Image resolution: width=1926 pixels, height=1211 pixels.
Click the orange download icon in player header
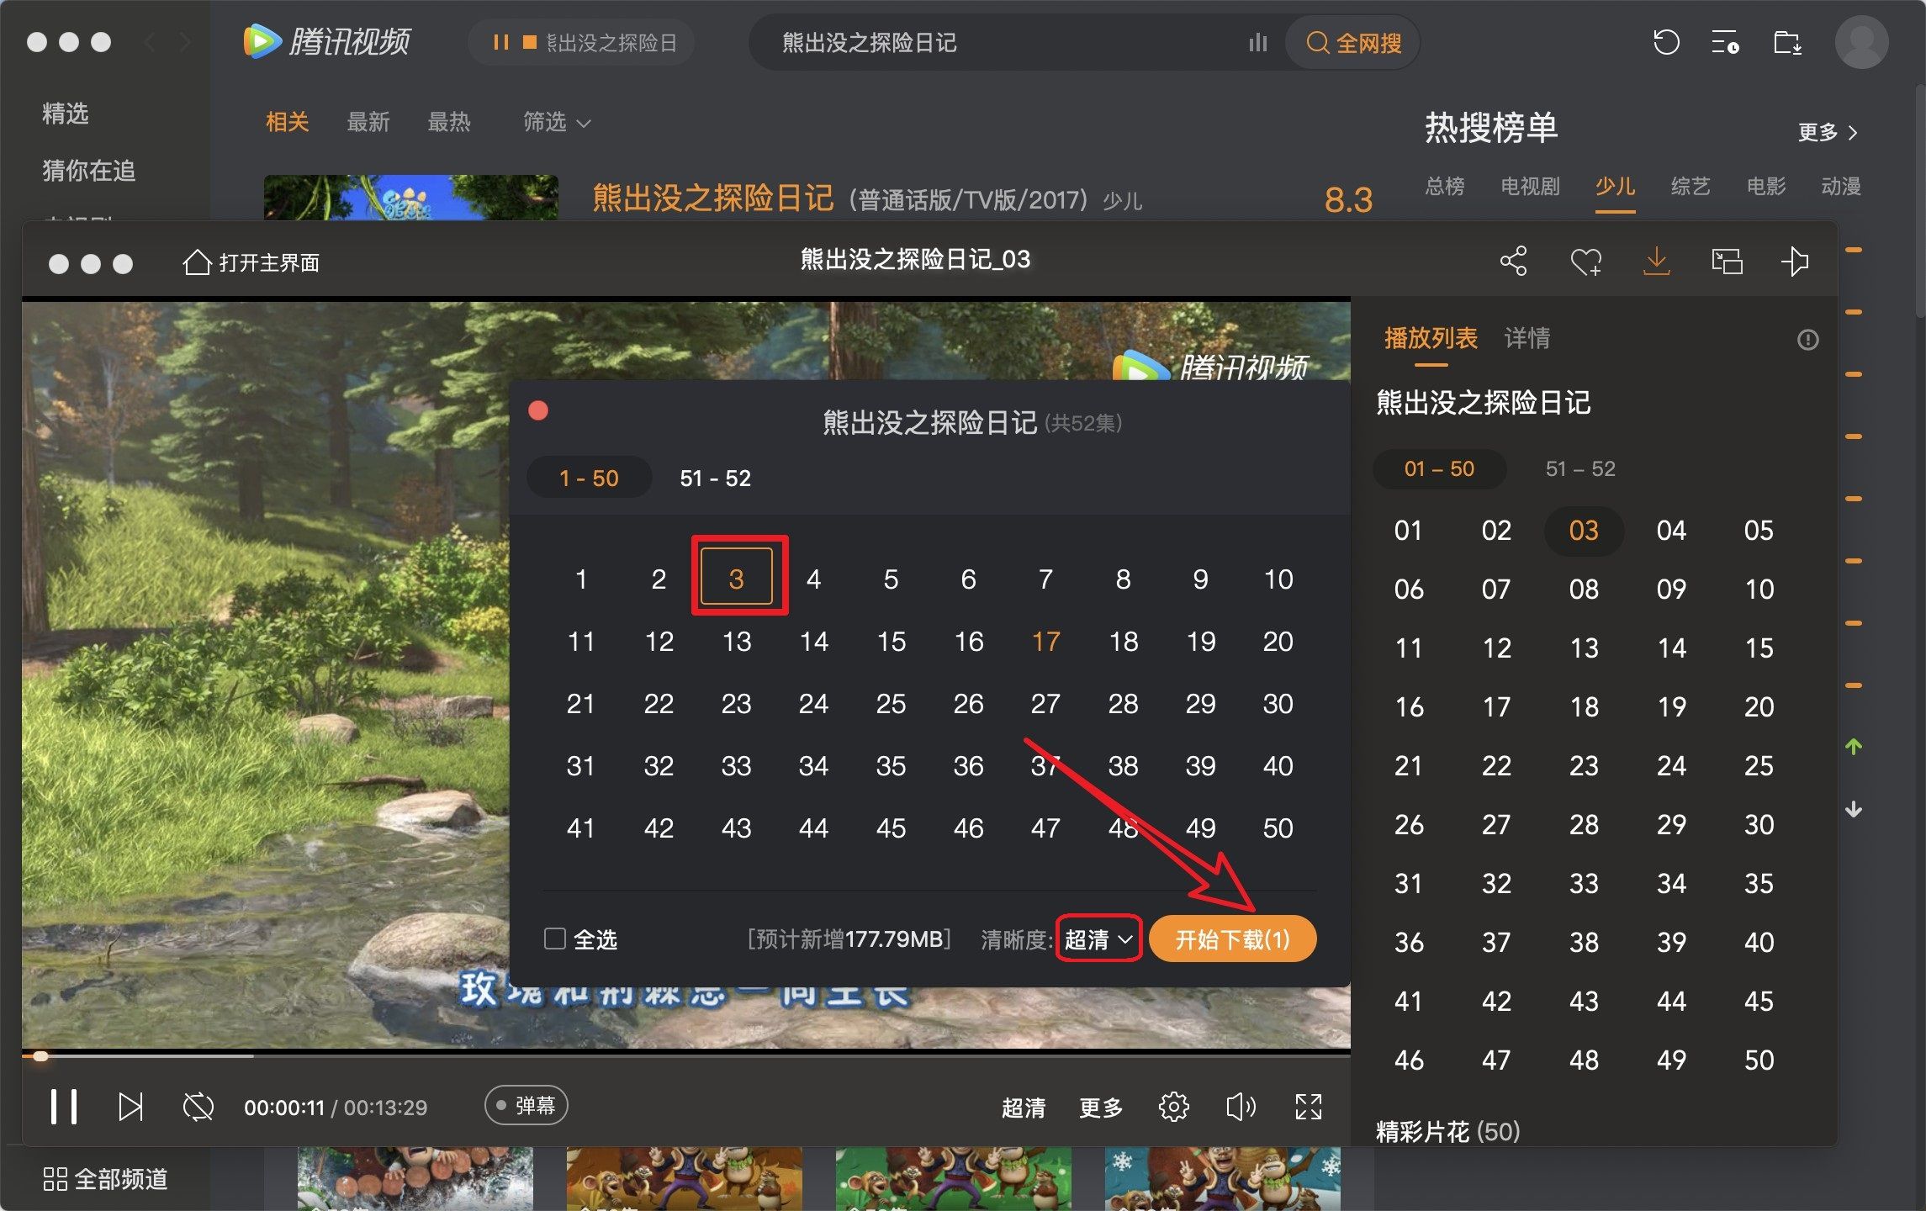point(1656,262)
